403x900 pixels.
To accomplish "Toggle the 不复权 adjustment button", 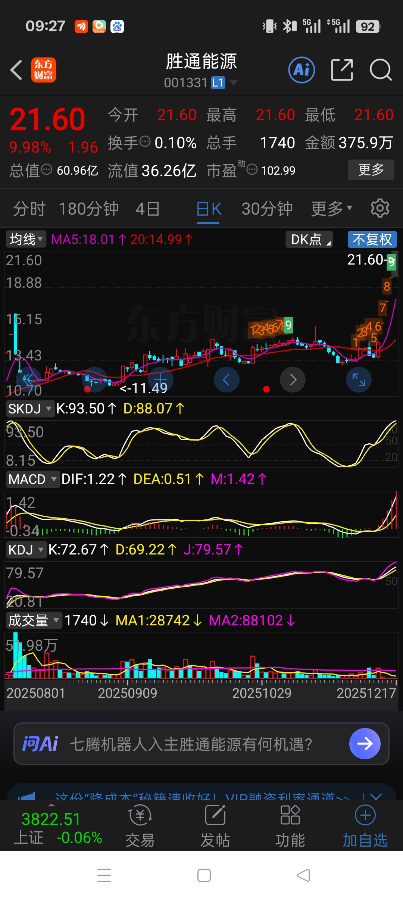I will tap(372, 239).
